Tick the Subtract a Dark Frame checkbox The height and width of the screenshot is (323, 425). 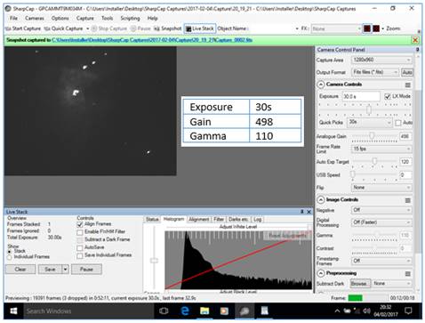(x=80, y=239)
